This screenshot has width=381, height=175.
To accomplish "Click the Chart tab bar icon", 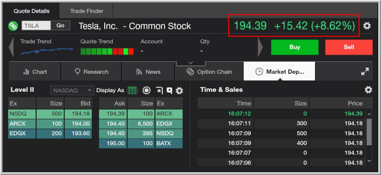I will 26,72.
